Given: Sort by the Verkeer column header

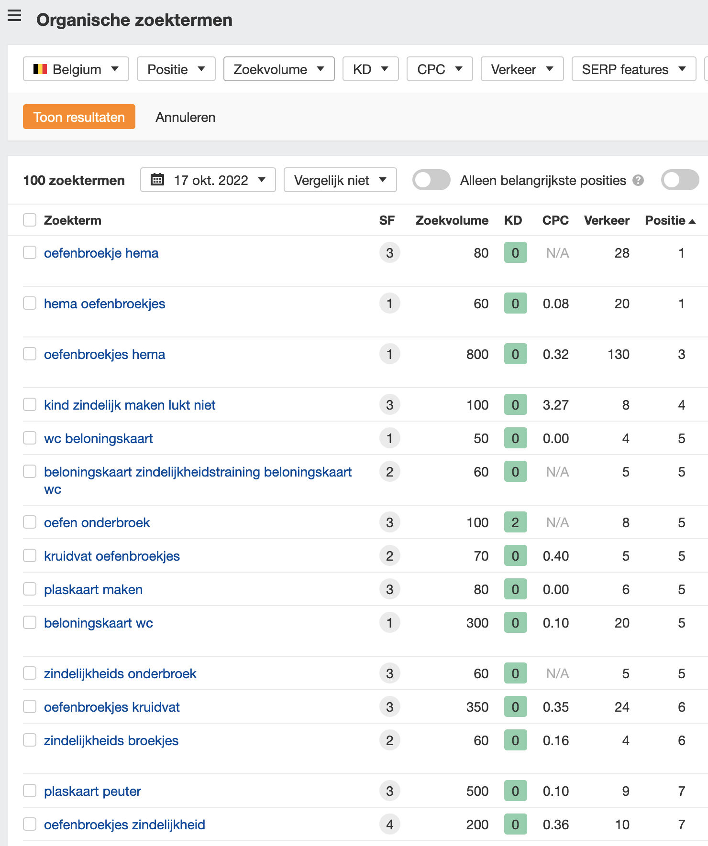Looking at the screenshot, I should pyautogui.click(x=607, y=220).
